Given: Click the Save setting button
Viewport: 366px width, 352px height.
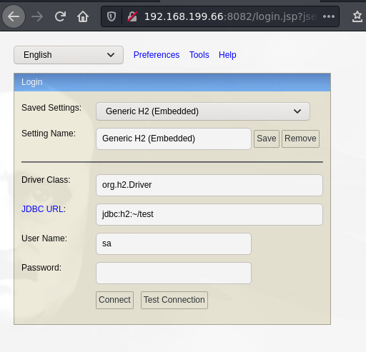Looking at the screenshot, I should coord(267,139).
